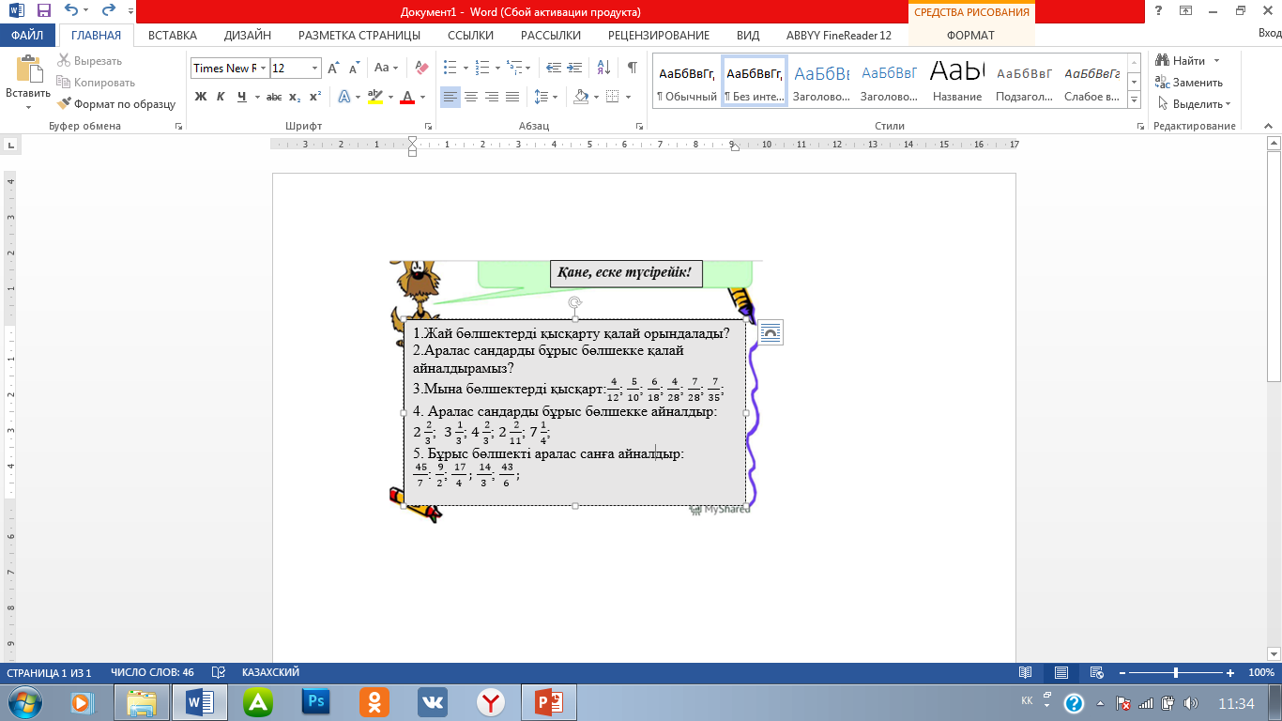The width and height of the screenshot is (1282, 721).
Task: Undo the last action
Action: (72, 12)
